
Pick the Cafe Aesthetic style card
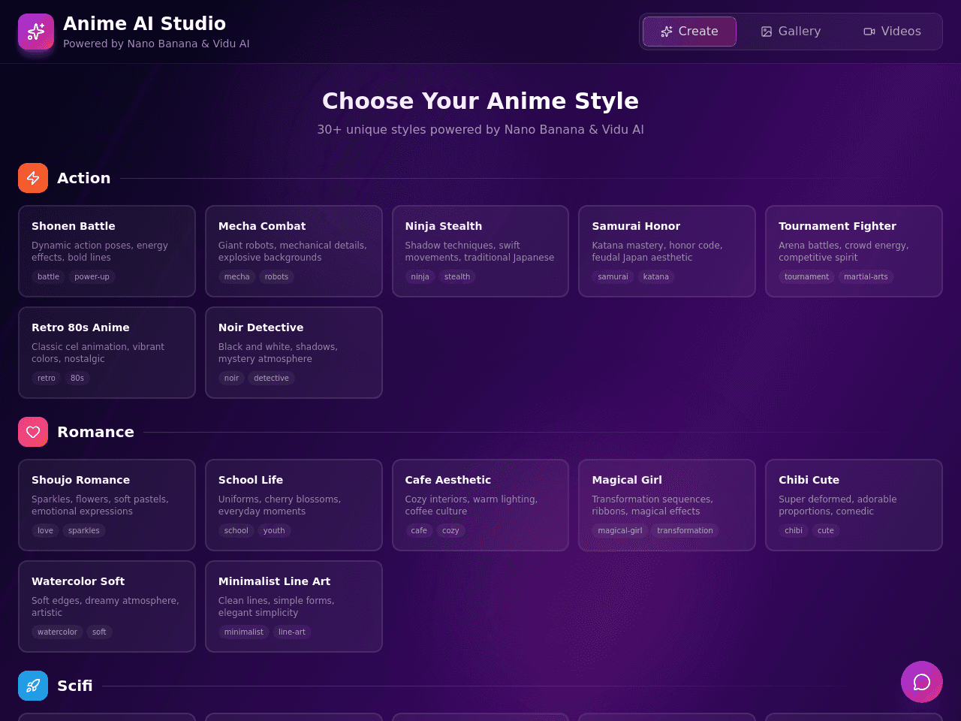480,505
